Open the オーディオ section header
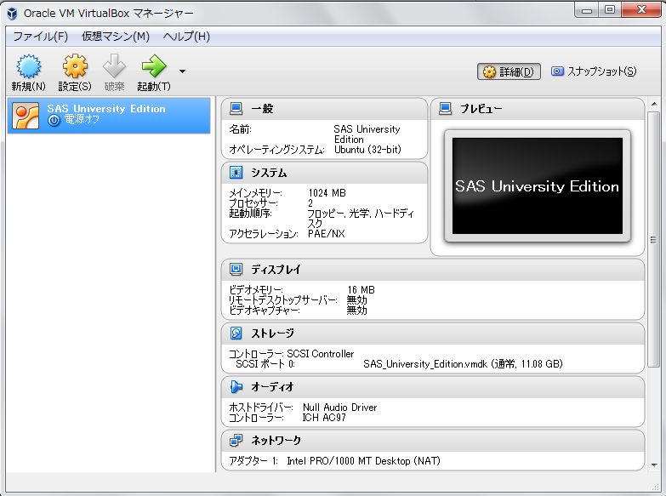This screenshot has width=666, height=496. coord(433,387)
